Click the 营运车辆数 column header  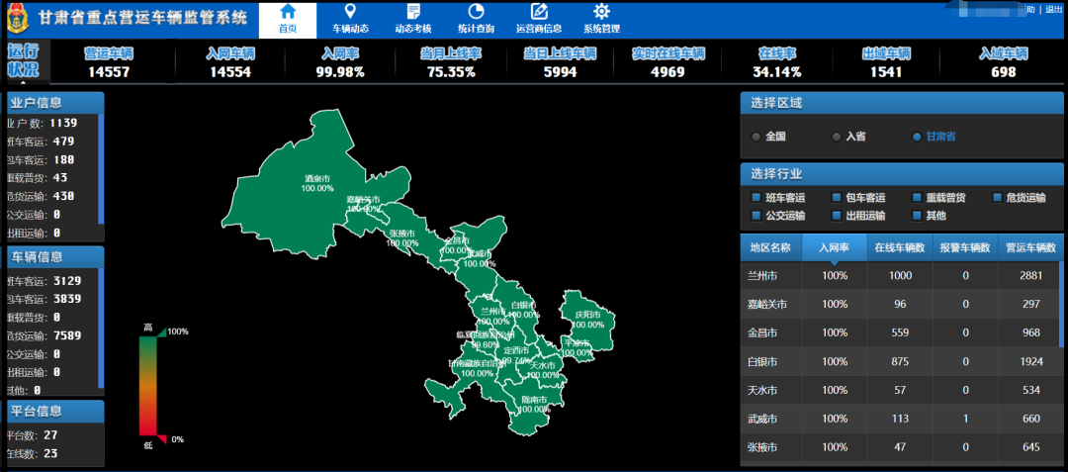point(1031,247)
